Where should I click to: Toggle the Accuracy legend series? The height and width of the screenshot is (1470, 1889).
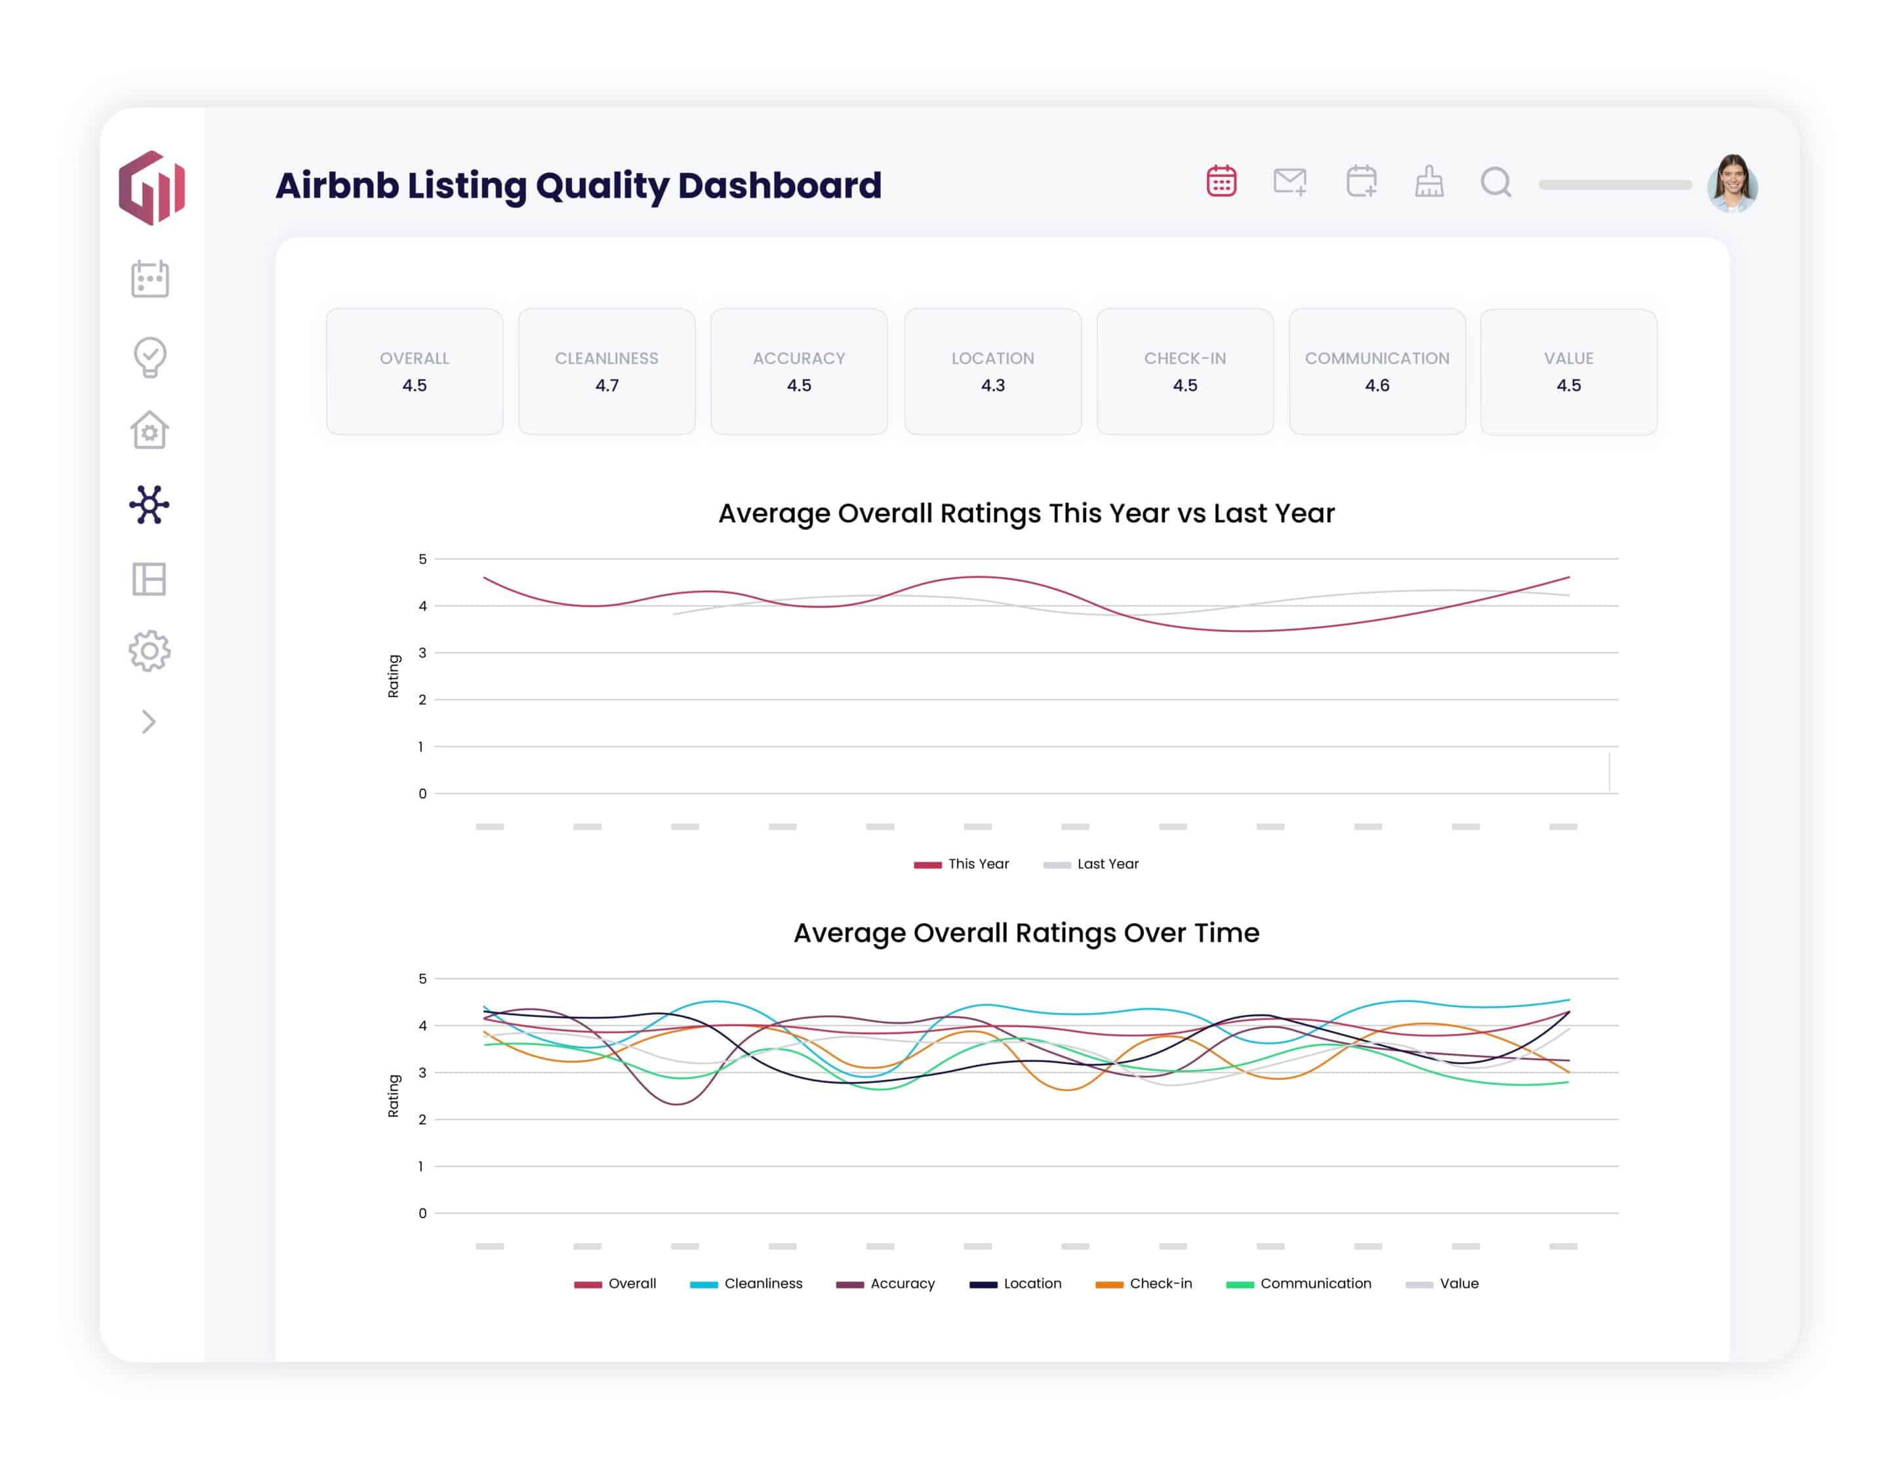pos(885,1283)
